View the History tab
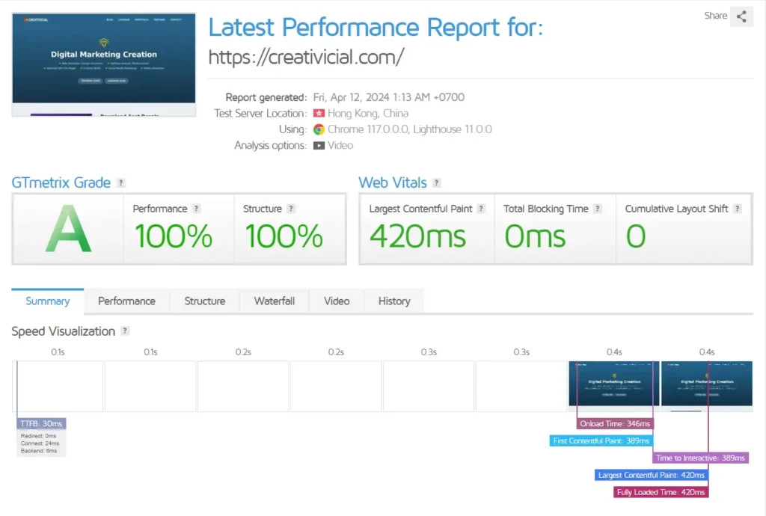Image resolution: width=766 pixels, height=516 pixels. pos(394,301)
